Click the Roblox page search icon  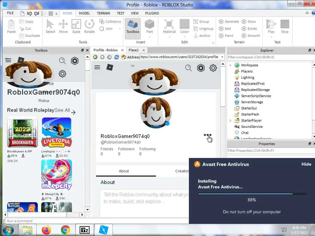(x=189, y=68)
